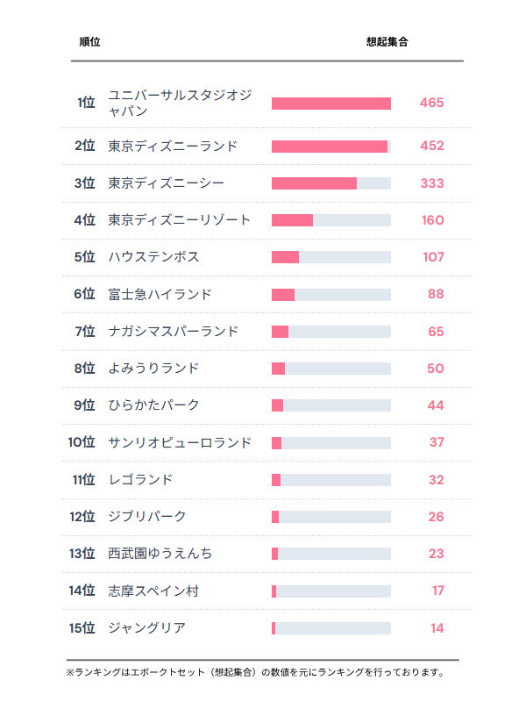Click the pink bar for 東京ディズニーシー

pos(314,183)
